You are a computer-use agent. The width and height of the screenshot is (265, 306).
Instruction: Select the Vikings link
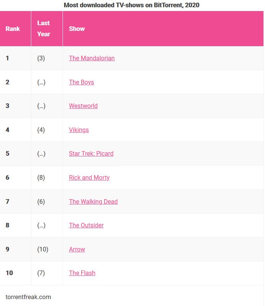pyautogui.click(x=79, y=130)
